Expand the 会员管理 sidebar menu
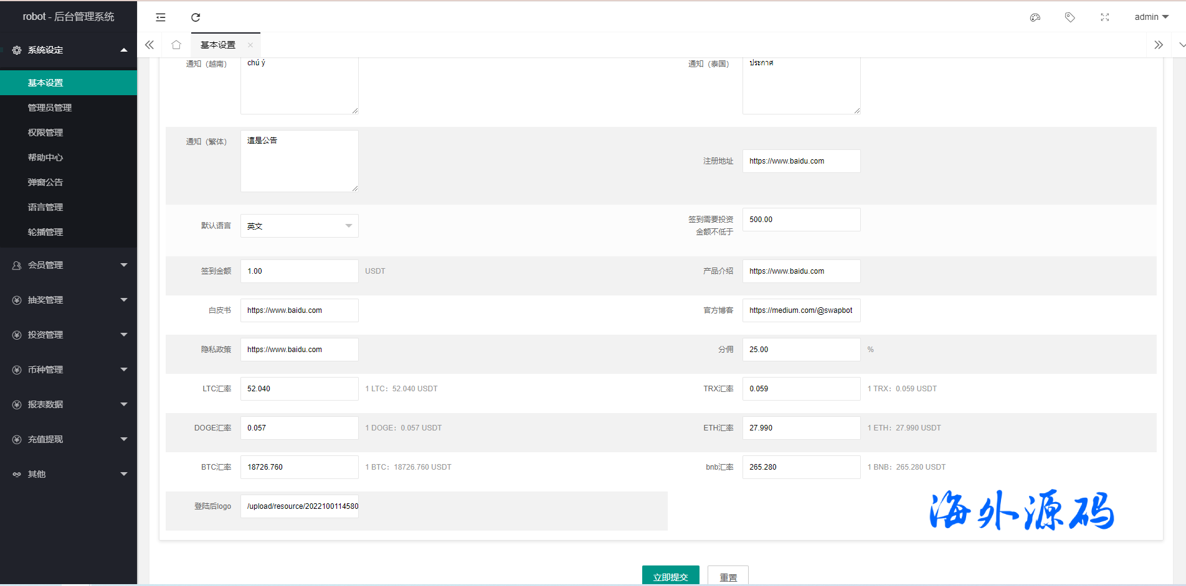This screenshot has height=586, width=1186. click(69, 265)
